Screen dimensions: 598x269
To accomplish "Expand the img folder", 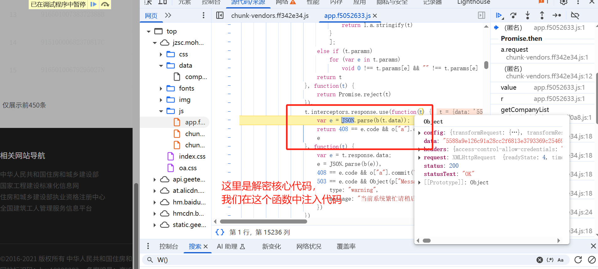I will pos(161,100).
